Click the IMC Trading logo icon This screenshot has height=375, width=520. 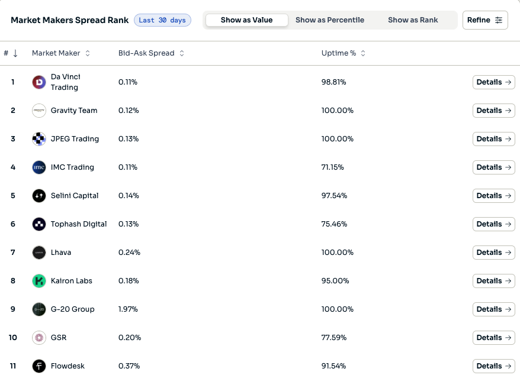click(39, 167)
